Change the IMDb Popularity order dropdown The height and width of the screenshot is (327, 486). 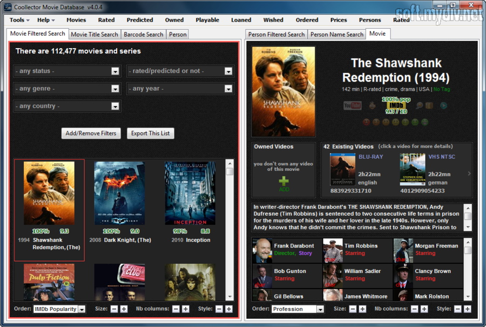click(x=59, y=309)
